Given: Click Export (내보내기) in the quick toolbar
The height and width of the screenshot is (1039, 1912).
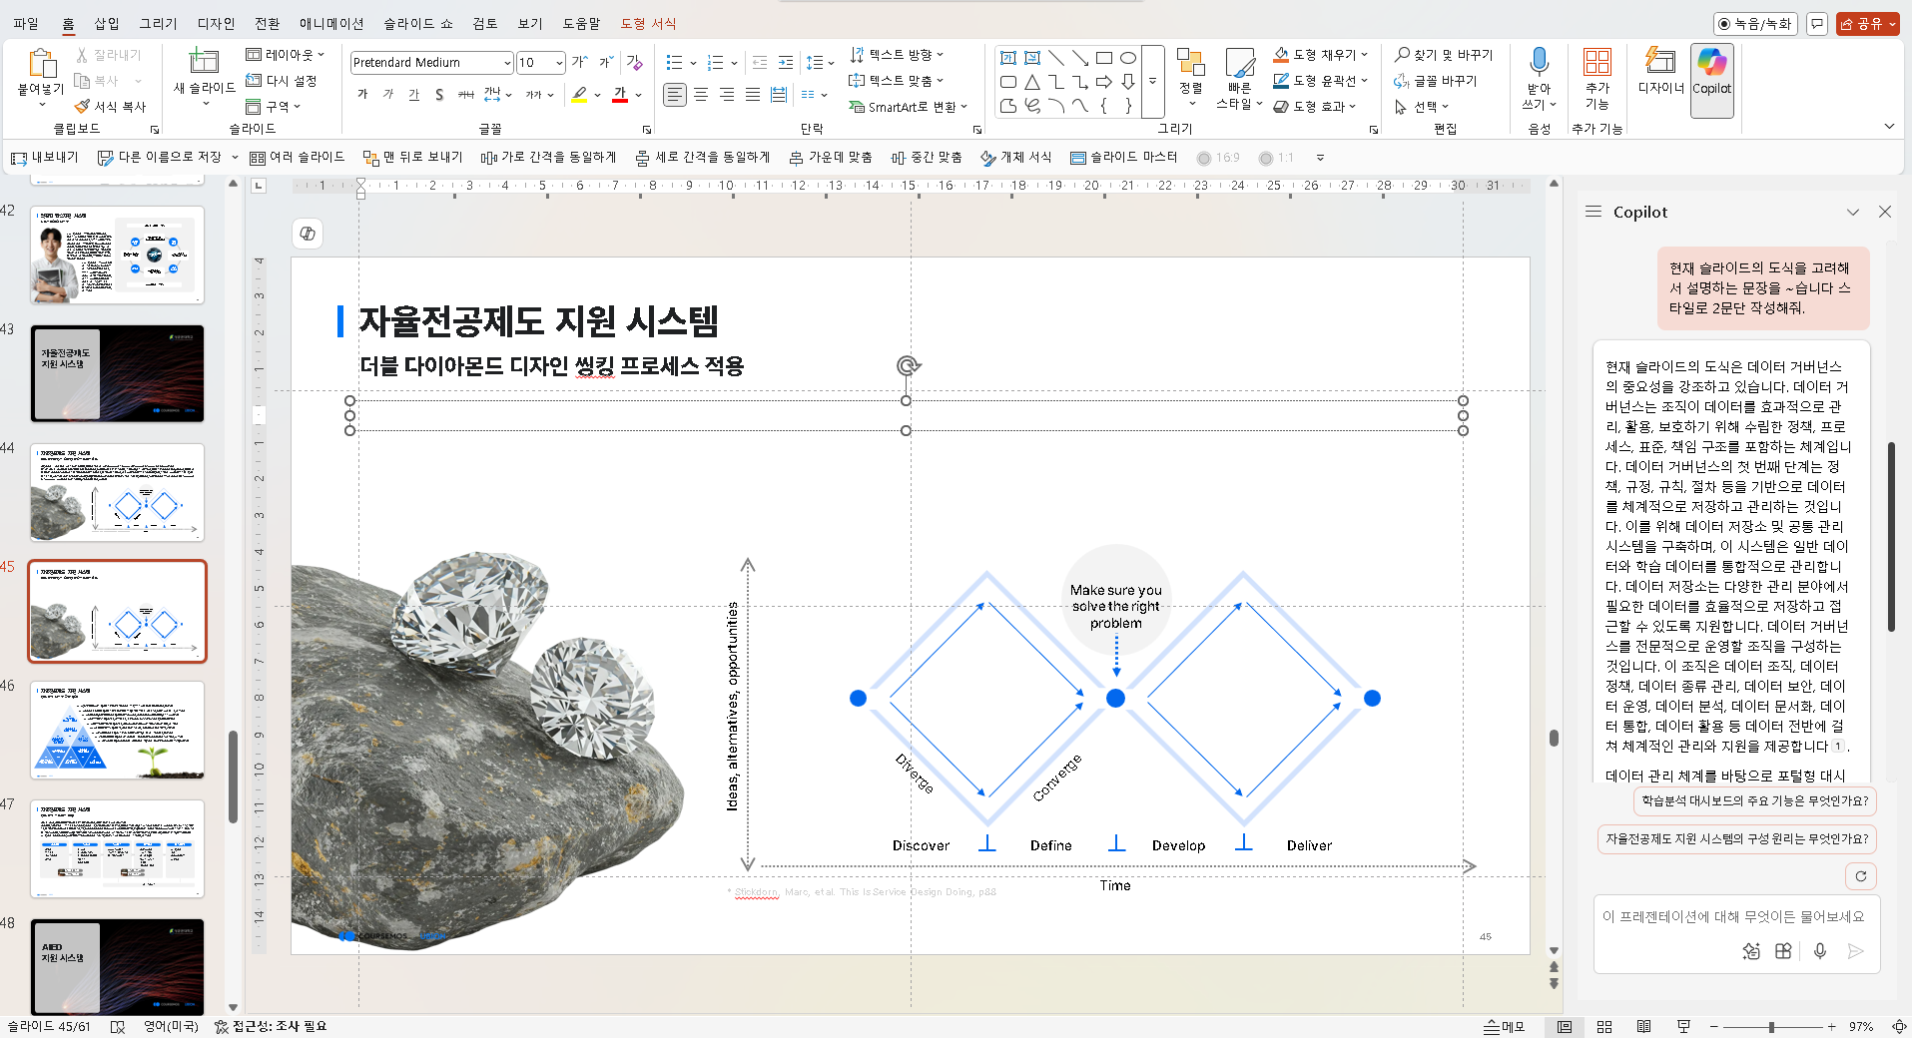Looking at the screenshot, I should click(x=44, y=158).
